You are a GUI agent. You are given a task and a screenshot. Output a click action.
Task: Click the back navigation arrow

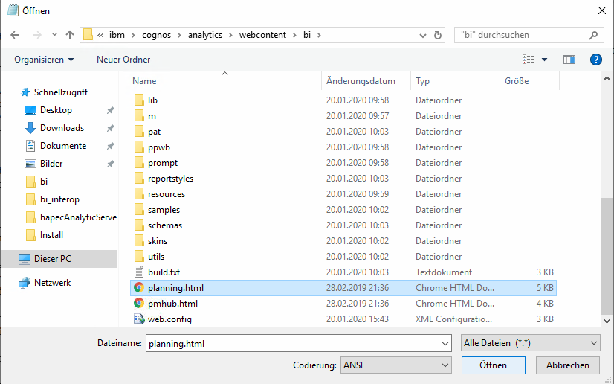15,35
